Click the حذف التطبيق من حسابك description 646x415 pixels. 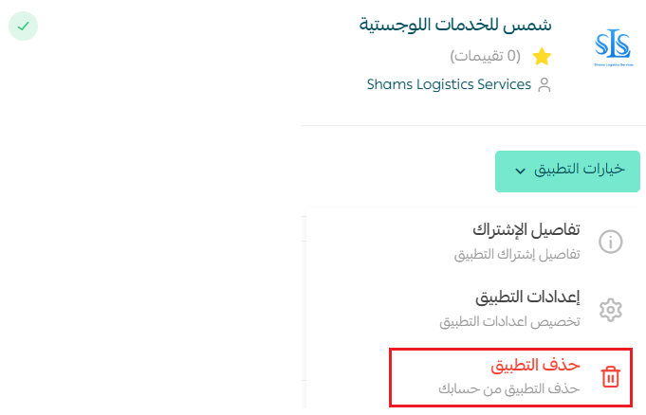tap(509, 388)
